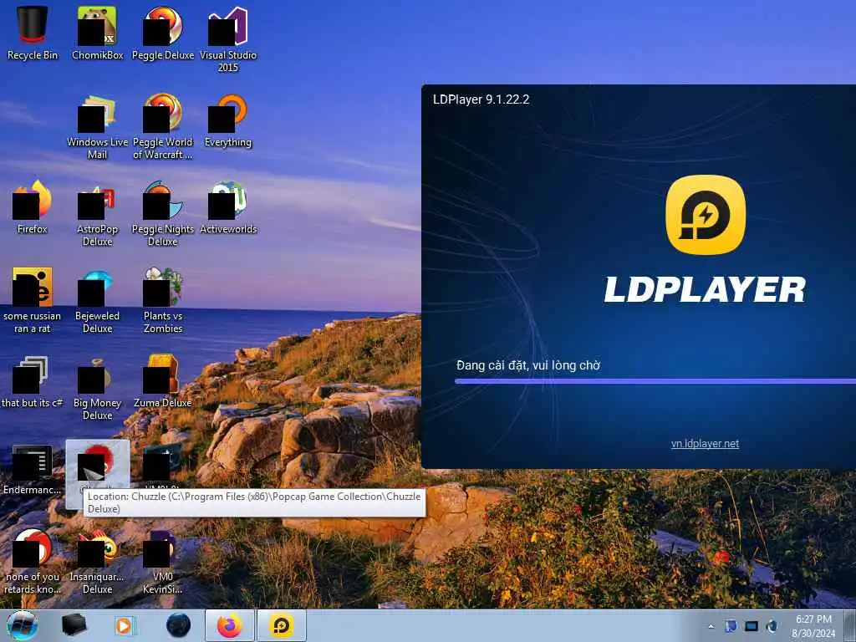Screen dimensions: 856x642
Task: Open the vn.ldplayer.net link
Action: (705, 444)
